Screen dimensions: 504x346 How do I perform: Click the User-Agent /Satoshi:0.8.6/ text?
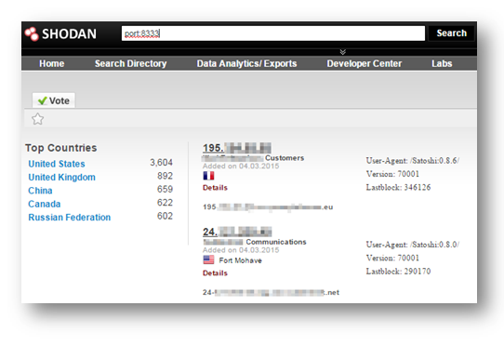tap(413, 161)
